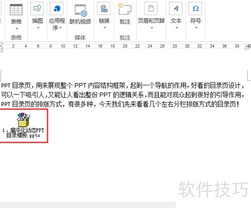Insert online video via 联机视频 icon
The image size is (251, 208).
[x=81, y=11]
